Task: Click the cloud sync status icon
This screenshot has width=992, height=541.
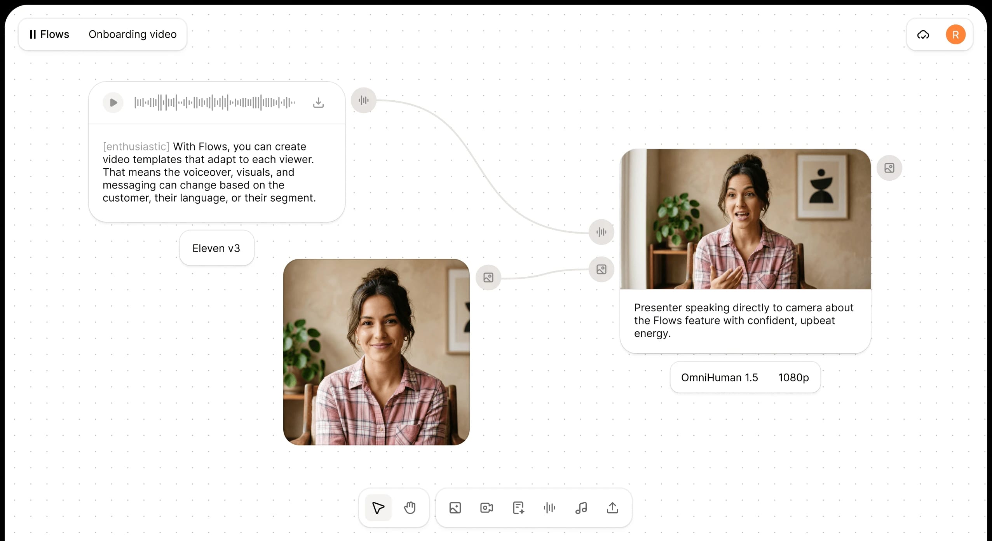Action: coord(923,35)
